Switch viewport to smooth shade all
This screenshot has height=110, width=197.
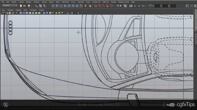[47, 13]
